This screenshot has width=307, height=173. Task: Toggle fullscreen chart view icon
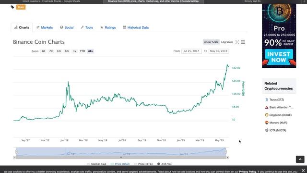tap(237, 42)
